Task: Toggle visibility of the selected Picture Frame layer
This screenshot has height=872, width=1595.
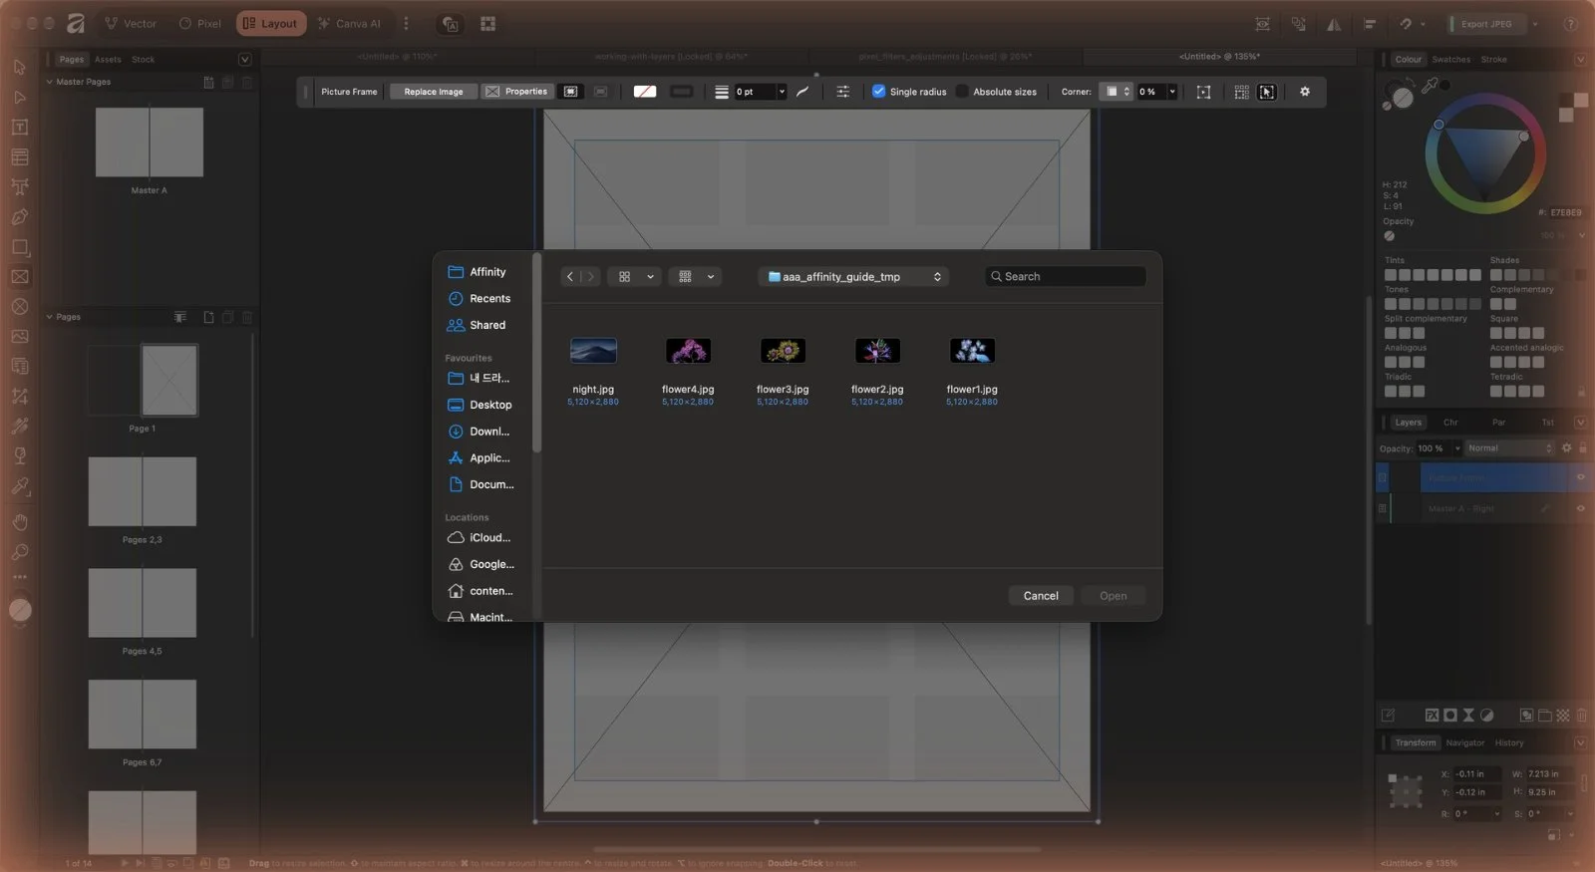Action: pos(1580,477)
